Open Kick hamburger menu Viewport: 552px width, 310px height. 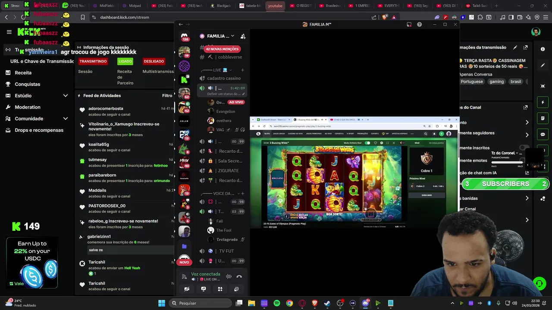[x=9, y=32]
